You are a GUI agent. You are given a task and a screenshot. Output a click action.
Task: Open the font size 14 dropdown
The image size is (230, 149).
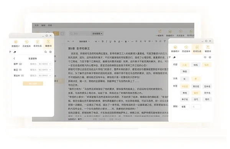point(97,41)
